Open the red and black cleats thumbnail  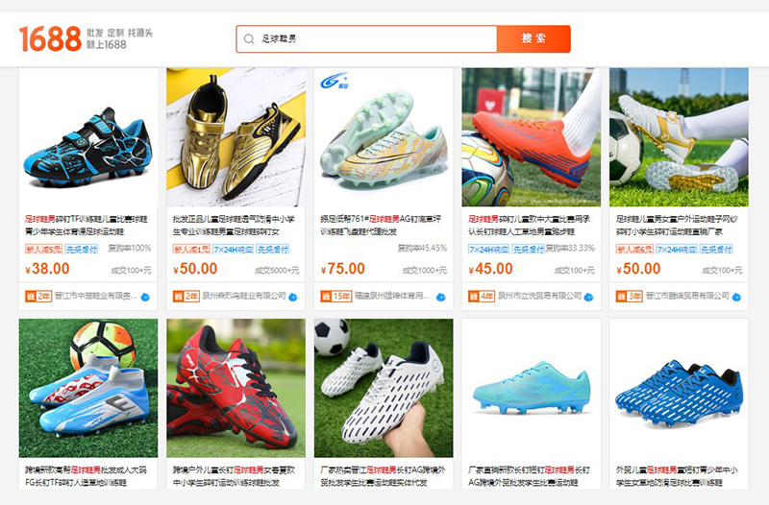click(x=236, y=388)
